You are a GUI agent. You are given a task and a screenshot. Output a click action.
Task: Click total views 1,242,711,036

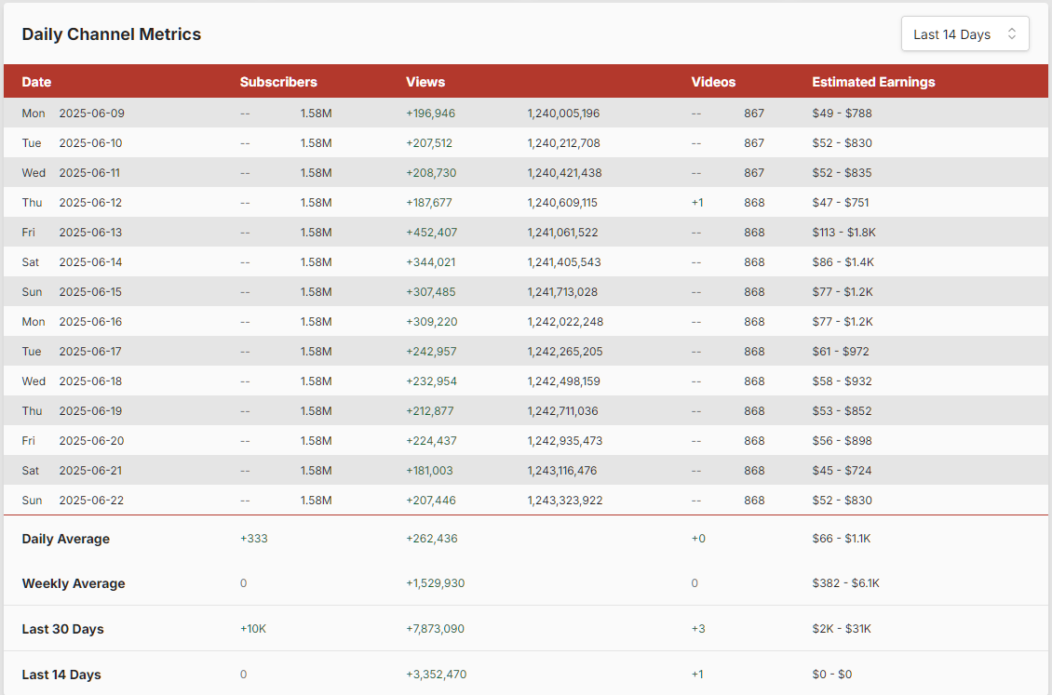(562, 411)
